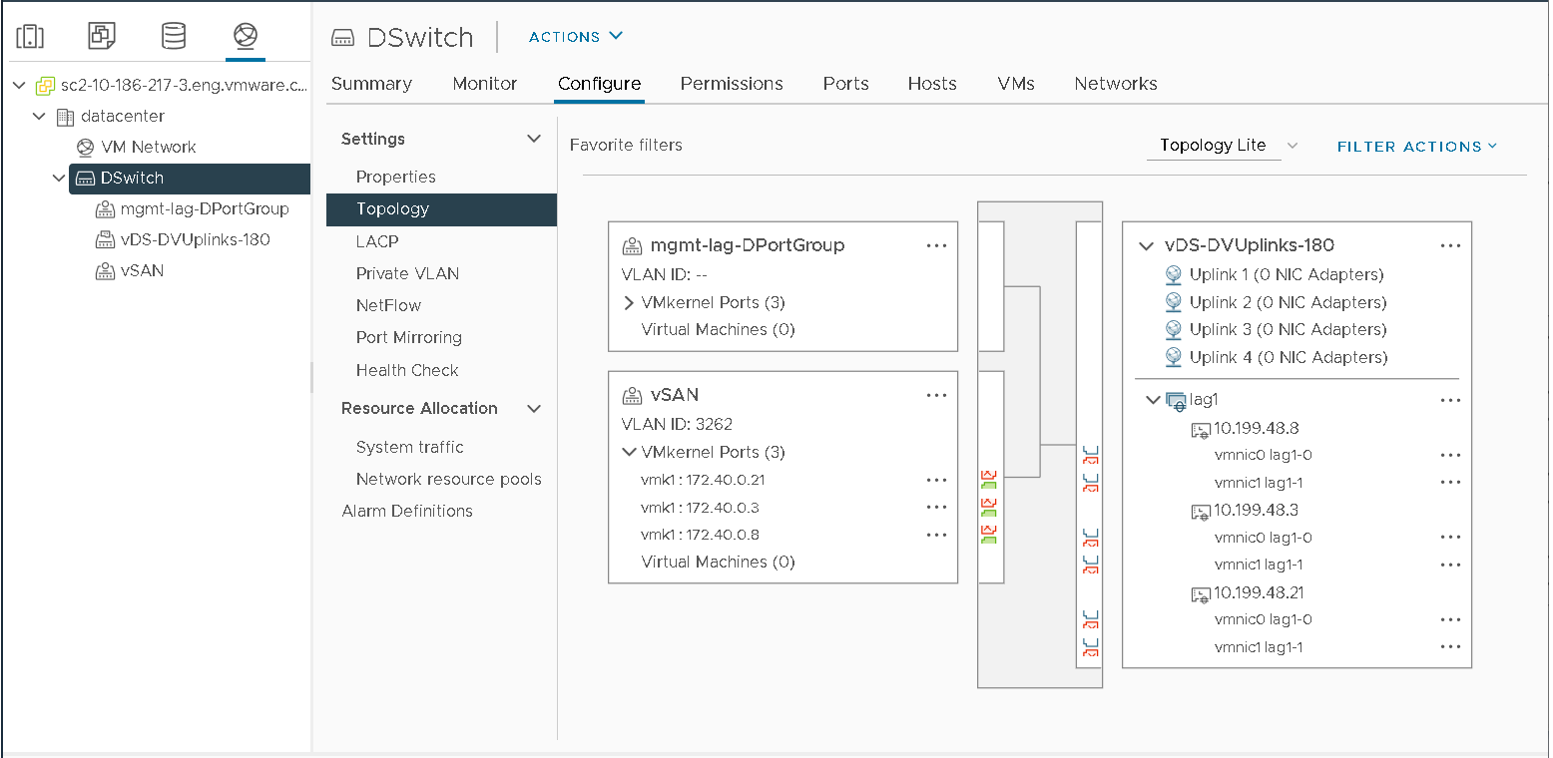Switch to the Ports tab
1553x758 pixels.
pos(846,84)
